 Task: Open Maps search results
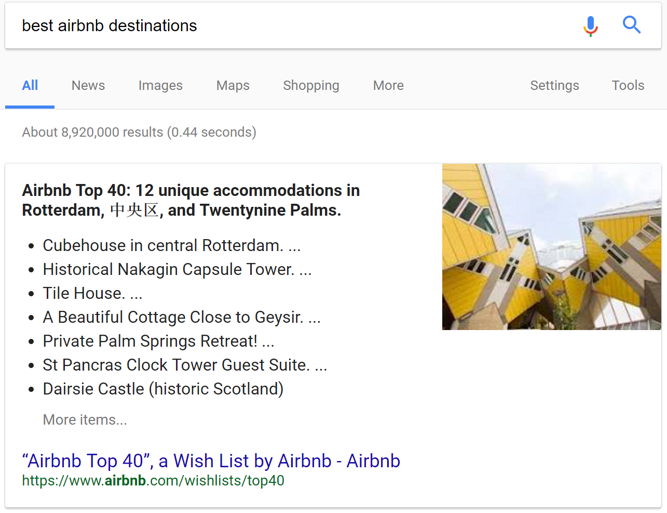tap(233, 85)
